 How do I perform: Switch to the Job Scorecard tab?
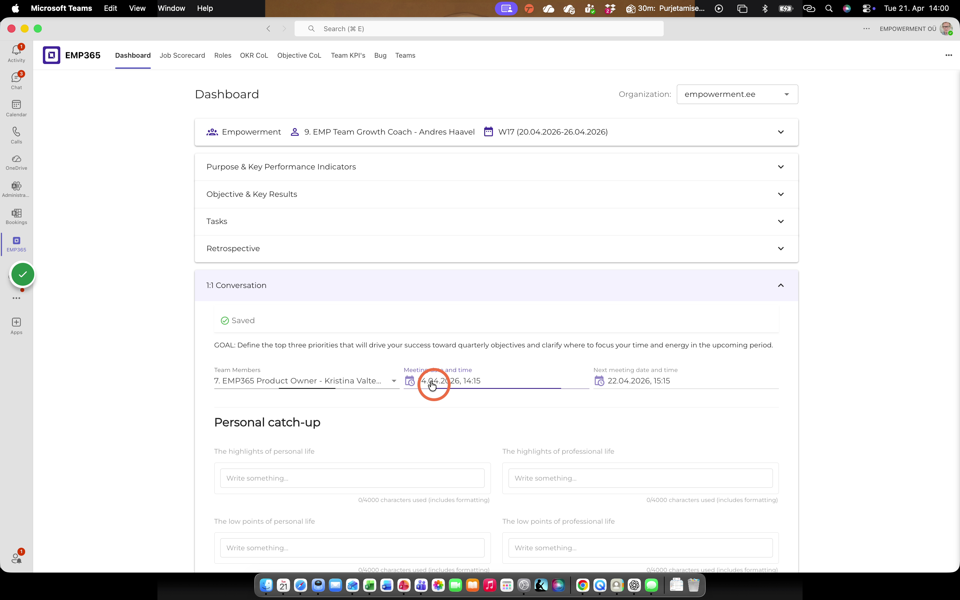(182, 55)
